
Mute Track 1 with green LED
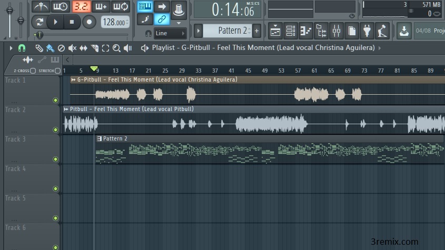(55, 100)
